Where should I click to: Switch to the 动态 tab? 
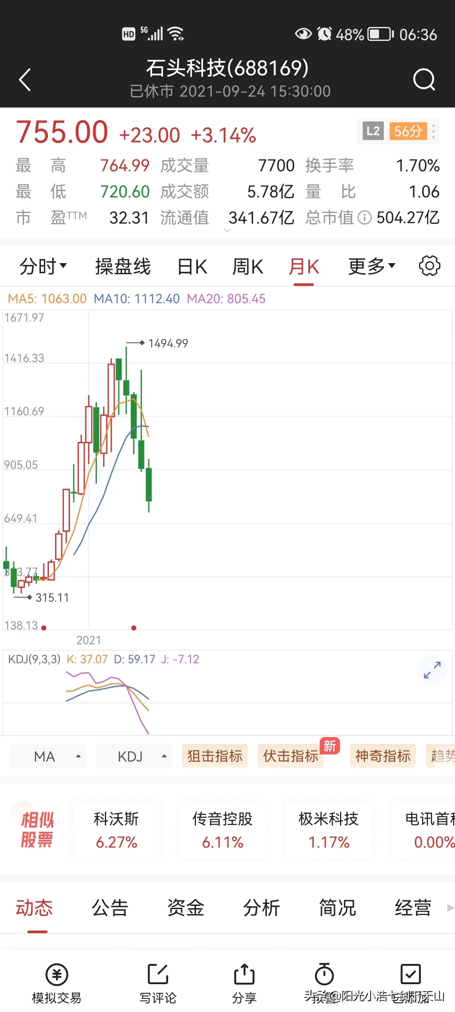pos(35,908)
